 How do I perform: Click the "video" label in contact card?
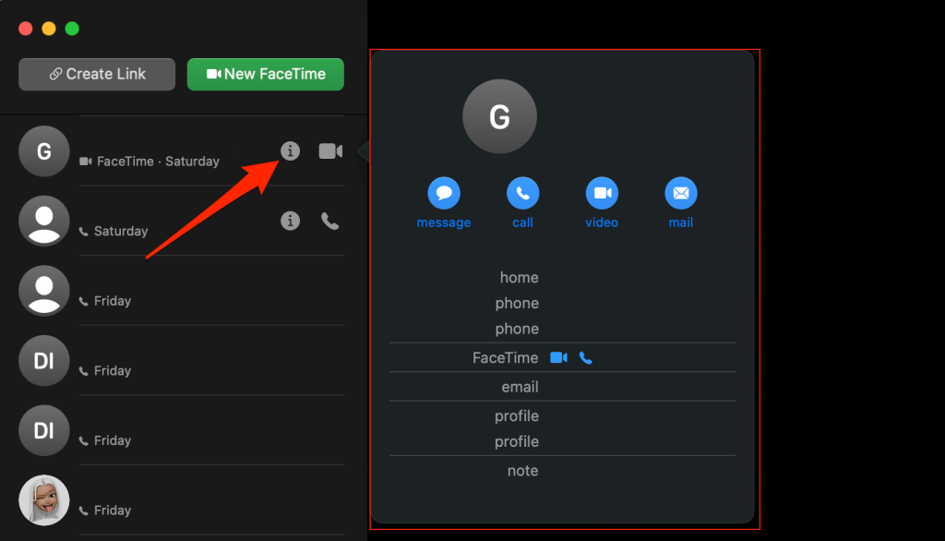602,222
